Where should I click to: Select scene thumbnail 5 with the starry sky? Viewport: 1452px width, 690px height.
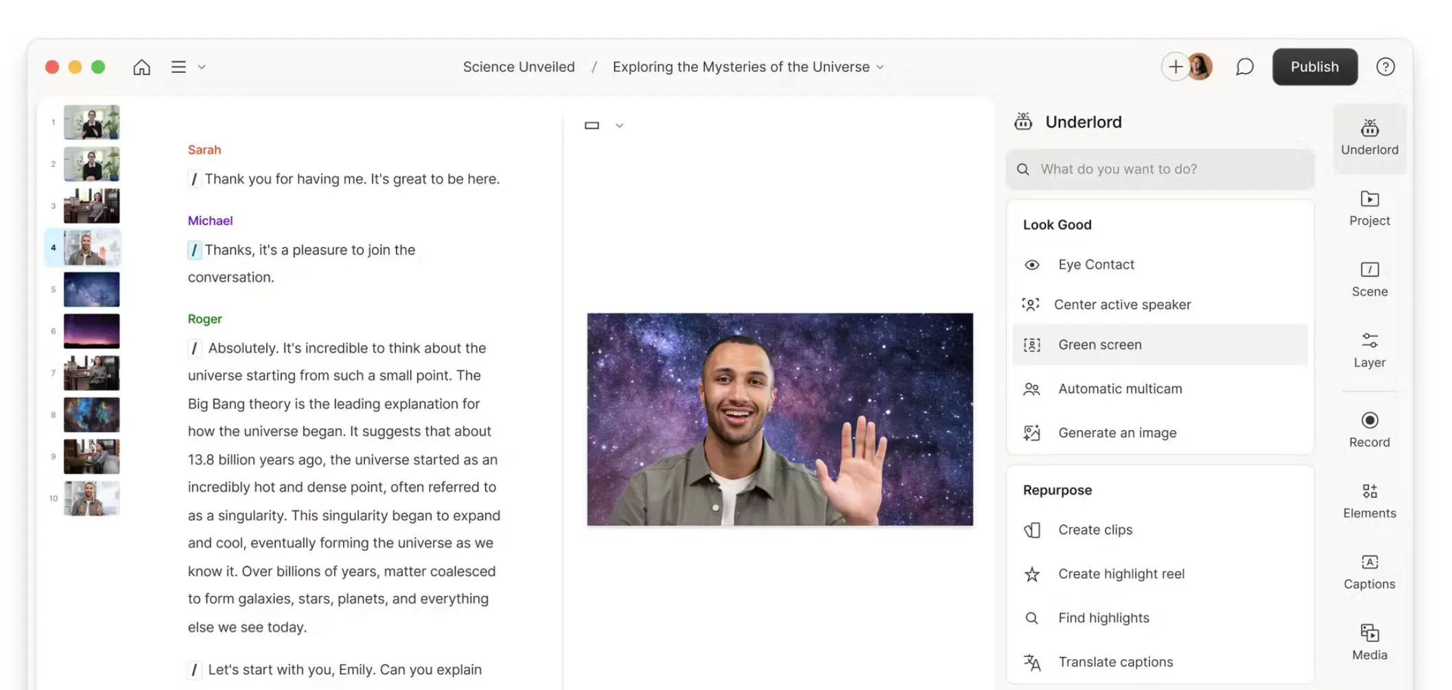(x=91, y=289)
